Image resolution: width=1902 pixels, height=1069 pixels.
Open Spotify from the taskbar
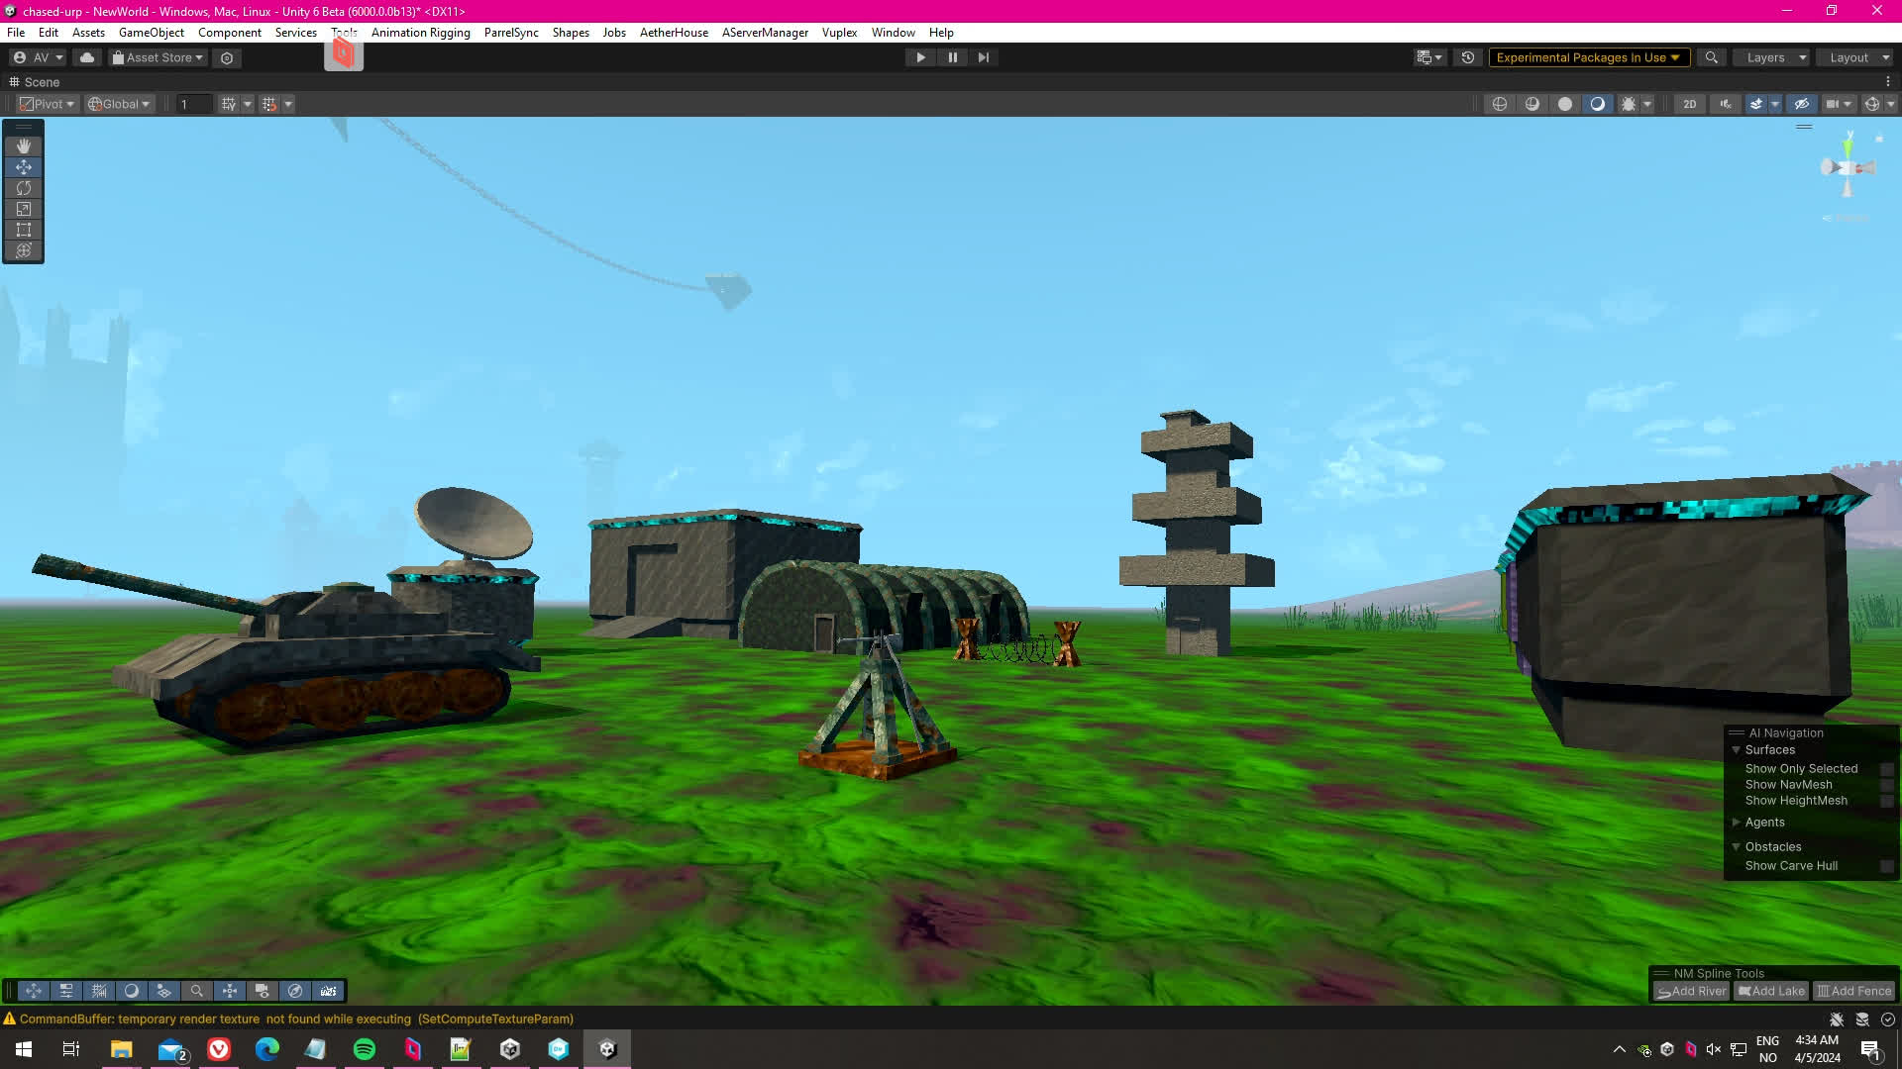(x=364, y=1049)
